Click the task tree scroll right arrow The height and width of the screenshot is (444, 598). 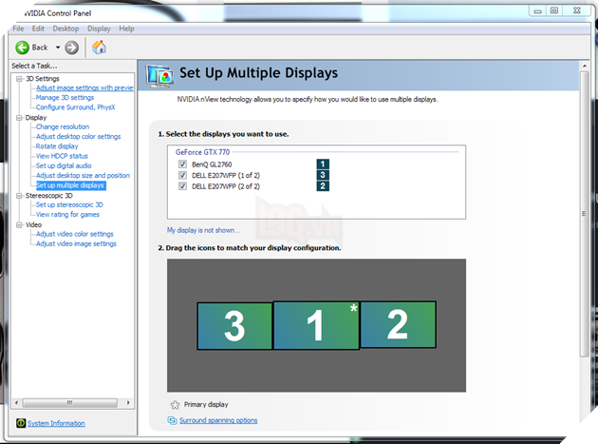pyautogui.click(x=128, y=403)
